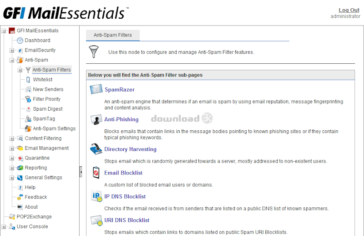Select New Senders in the tree
The height and width of the screenshot is (236, 364).
(x=48, y=89)
